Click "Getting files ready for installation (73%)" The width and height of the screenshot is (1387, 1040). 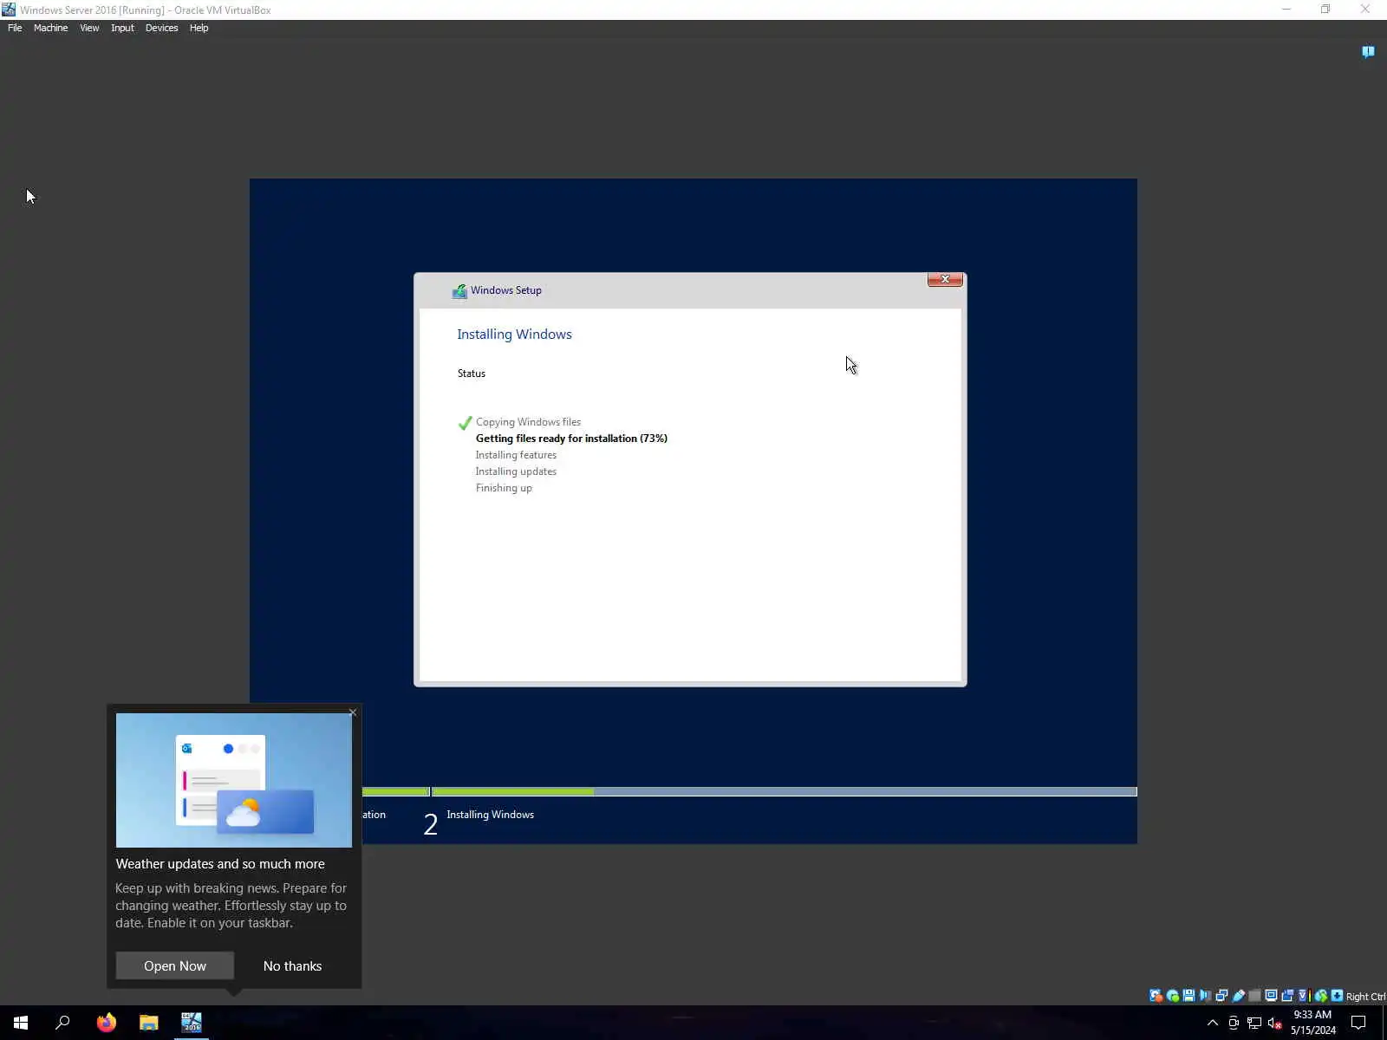tap(571, 439)
